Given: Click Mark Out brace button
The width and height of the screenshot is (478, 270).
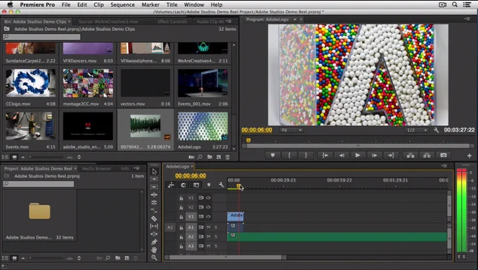Looking at the screenshot, I should pyautogui.click(x=306, y=155).
